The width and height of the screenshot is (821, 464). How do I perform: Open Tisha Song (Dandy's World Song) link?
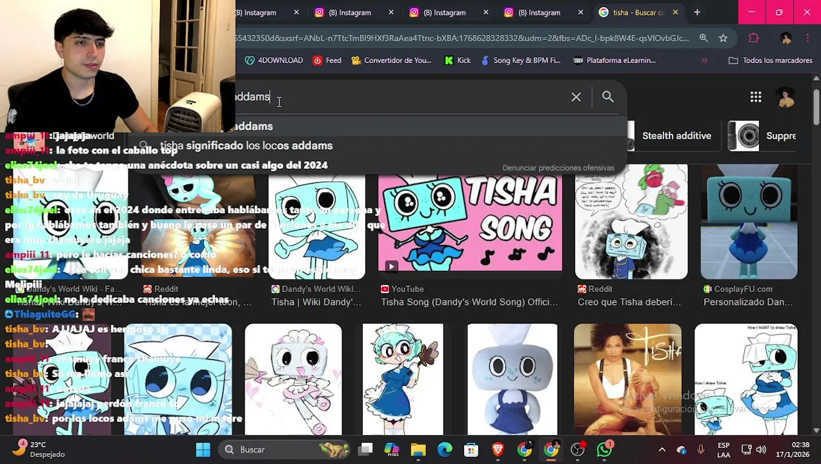pos(469,302)
